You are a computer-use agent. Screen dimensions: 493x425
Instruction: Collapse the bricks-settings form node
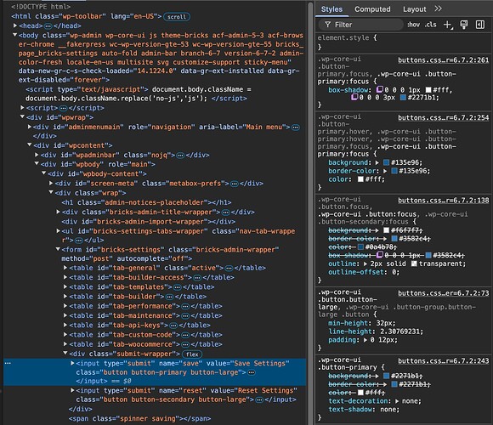tap(58, 249)
